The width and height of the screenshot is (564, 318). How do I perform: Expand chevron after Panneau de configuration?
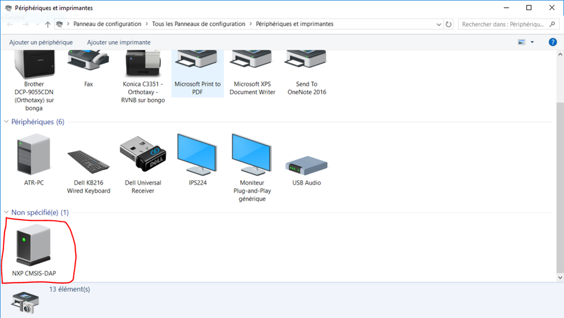coord(147,24)
